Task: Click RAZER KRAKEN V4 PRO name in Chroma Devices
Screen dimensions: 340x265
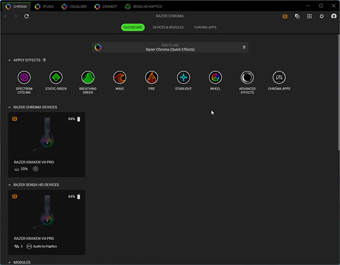Action: 34,162
